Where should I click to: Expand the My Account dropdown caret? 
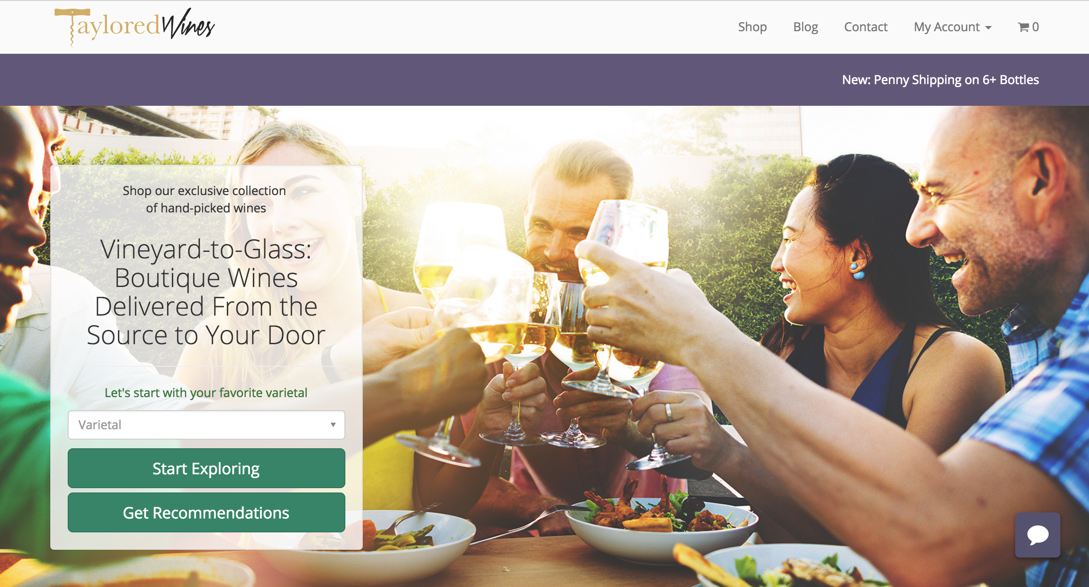[x=988, y=28]
